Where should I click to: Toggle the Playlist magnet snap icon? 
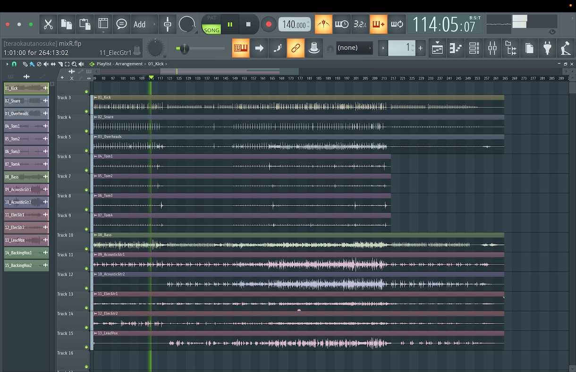[14, 64]
